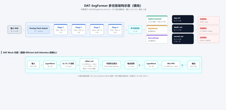Viewport: 226px width, 110px height.
Task: Click the Stage 1 box
Action: click(61, 30)
